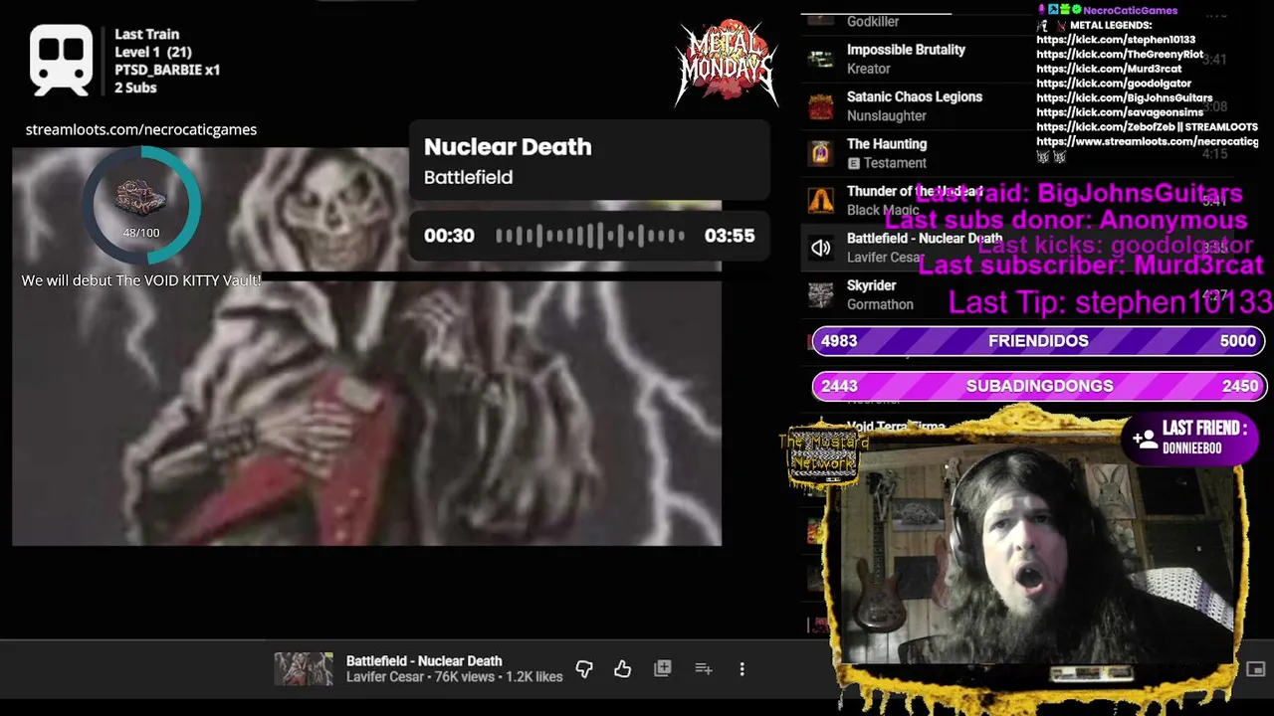Screen dimensions: 1274x716
Task: Click the NecroCaticGames chat username
Action: click(x=1130, y=10)
